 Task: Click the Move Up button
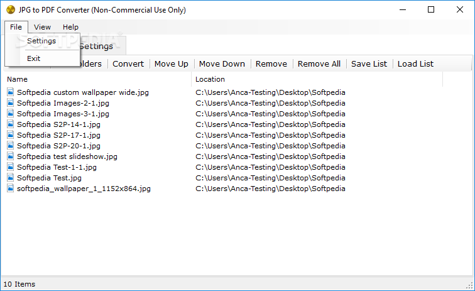(171, 64)
